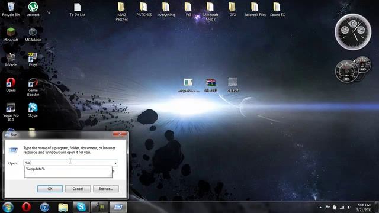Click the taskbar button left of Run
The height and width of the screenshot is (213, 379).
tap(99, 207)
